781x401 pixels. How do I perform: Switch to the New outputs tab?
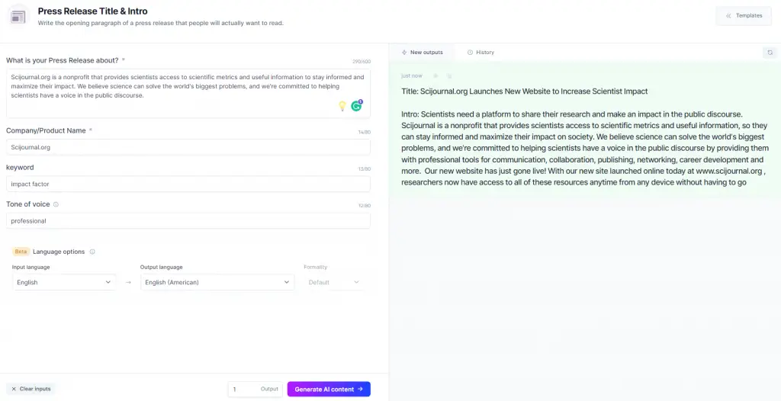[422, 53]
